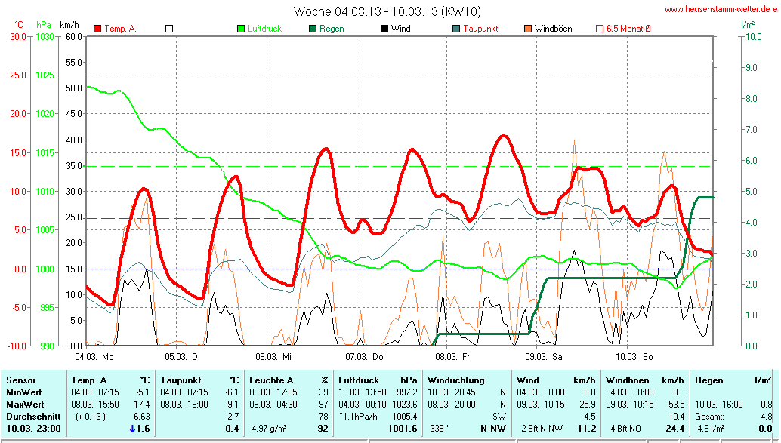The image size is (781, 443).
Task: Select the 06.03. Mi date marker
Action: (x=273, y=356)
